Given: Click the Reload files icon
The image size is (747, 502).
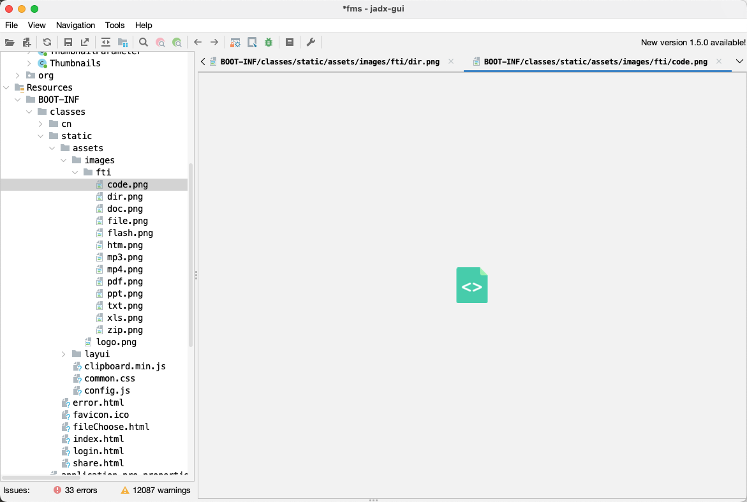Looking at the screenshot, I should point(47,42).
